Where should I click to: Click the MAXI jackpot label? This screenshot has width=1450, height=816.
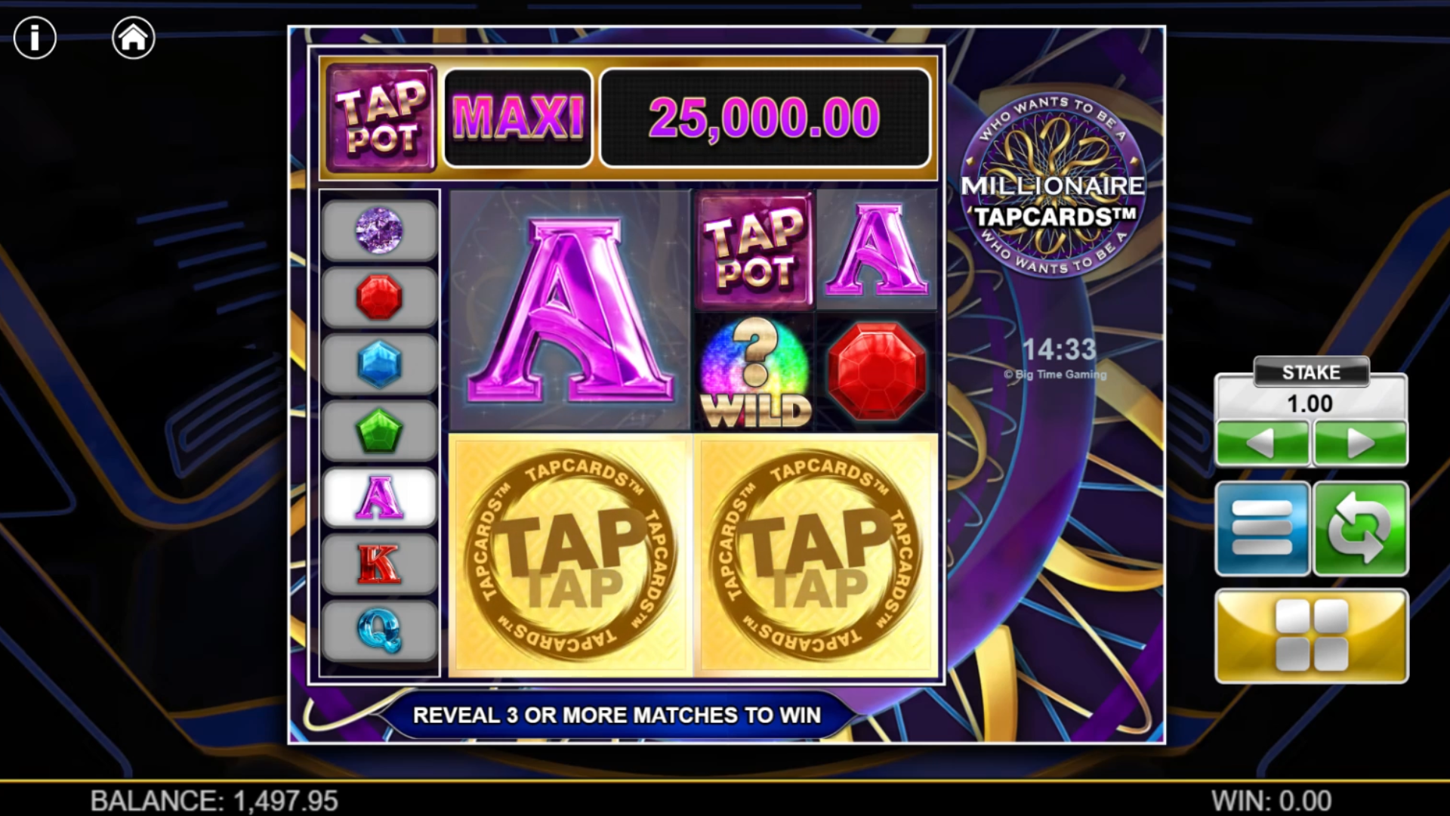(x=518, y=118)
